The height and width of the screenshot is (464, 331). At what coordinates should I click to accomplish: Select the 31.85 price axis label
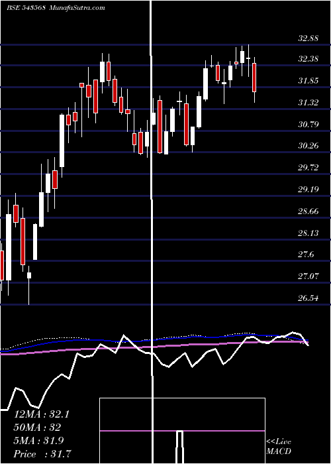(308, 81)
